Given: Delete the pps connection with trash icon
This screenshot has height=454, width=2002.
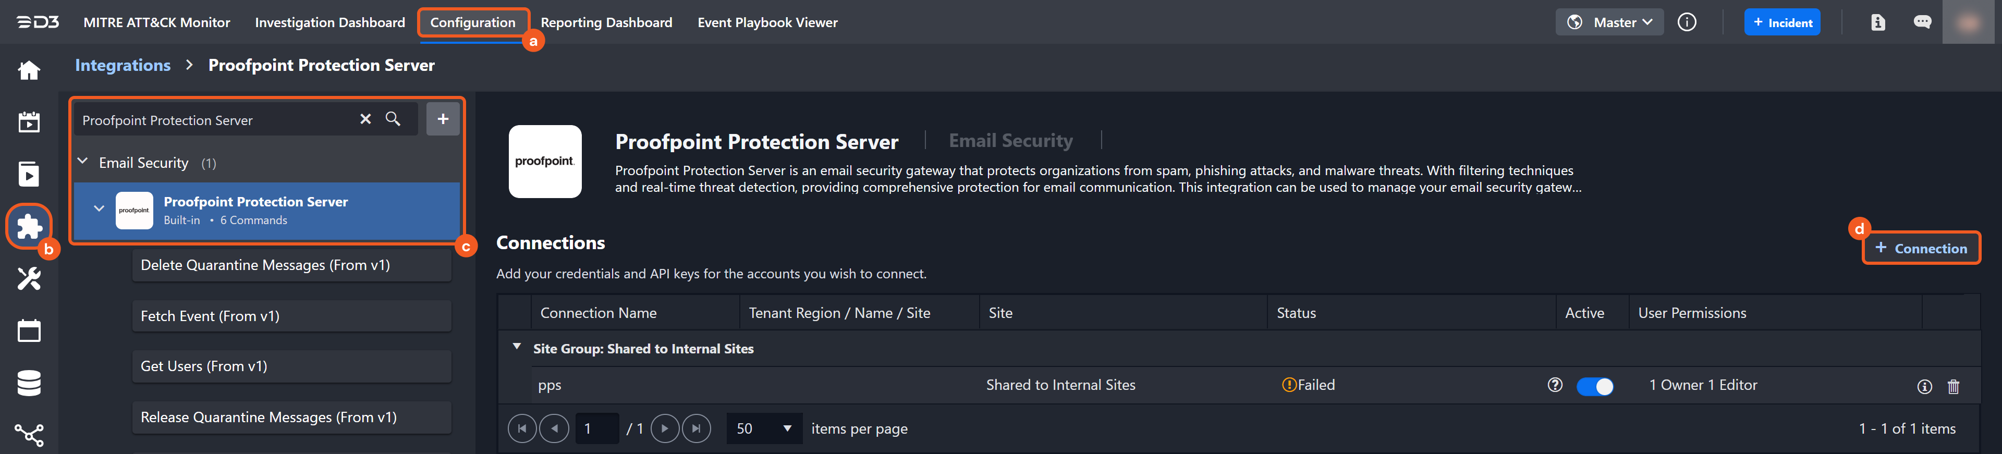Looking at the screenshot, I should [x=1953, y=386].
